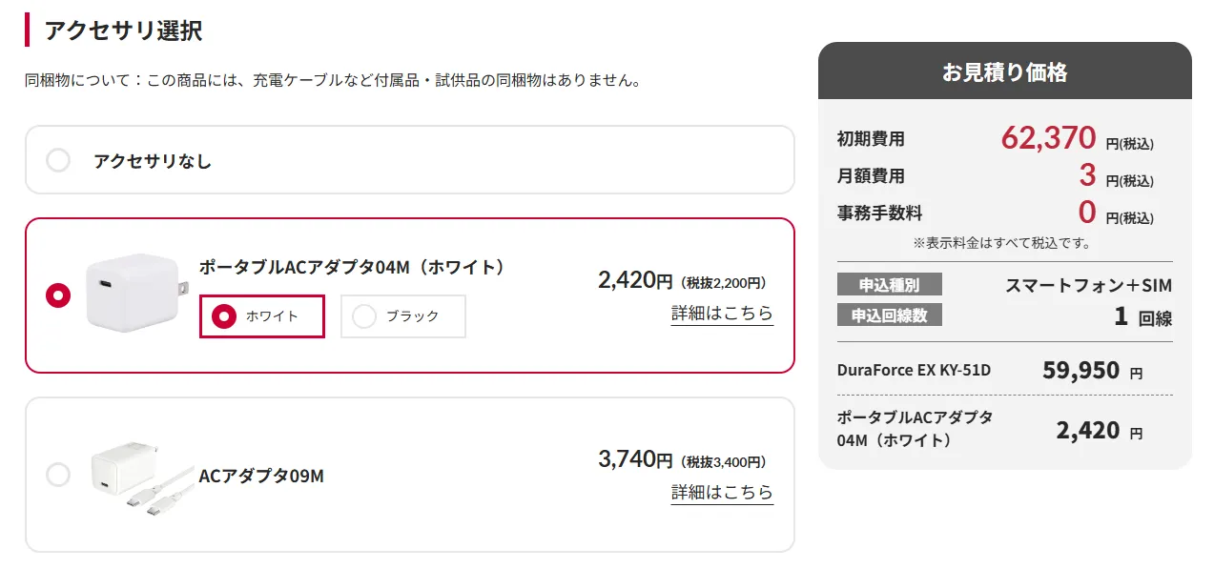The width and height of the screenshot is (1214, 569).
Task: Click the 2,420円 price in the accessory list
Action: [x=635, y=280]
